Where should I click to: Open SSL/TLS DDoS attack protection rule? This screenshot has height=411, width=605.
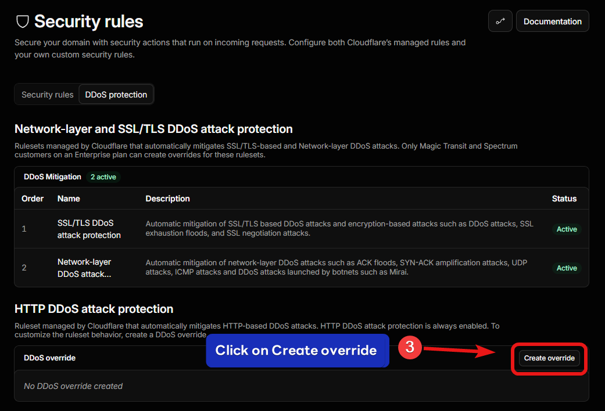tap(89, 229)
